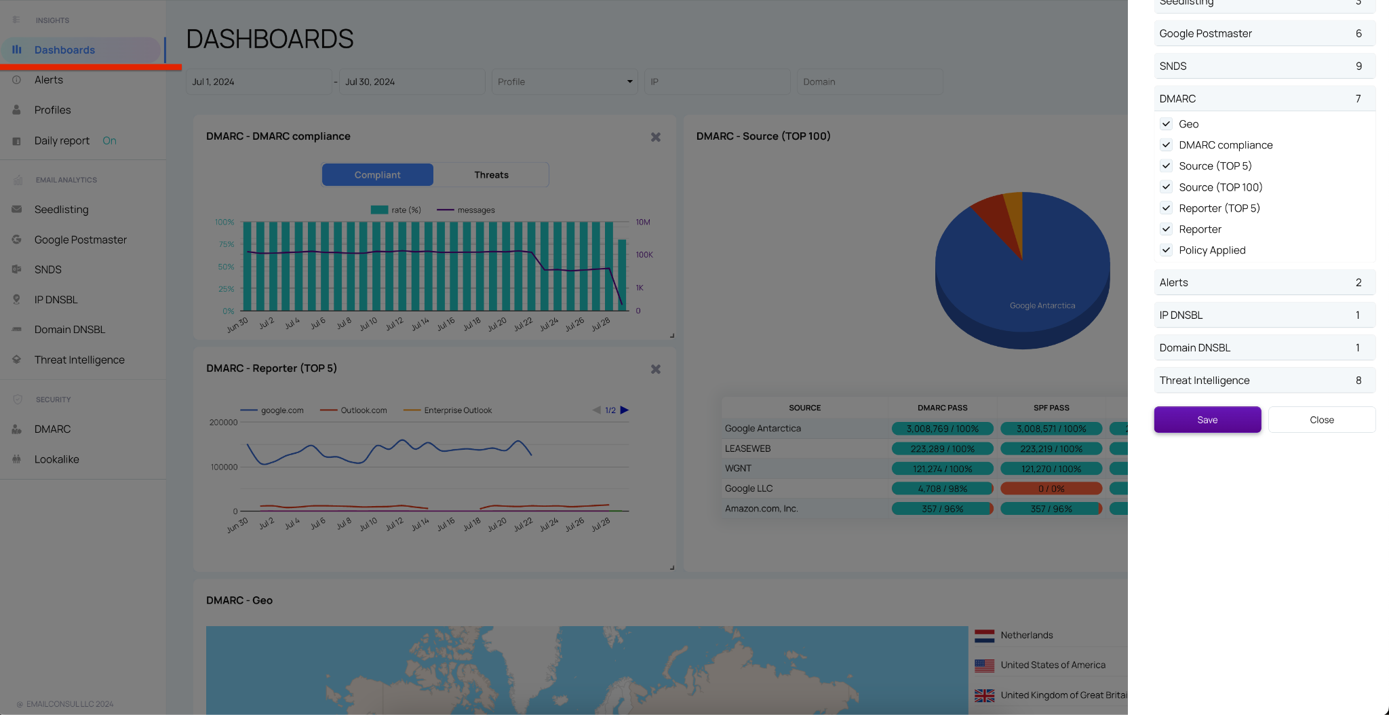This screenshot has width=1389, height=715.
Task: Toggle google.com legend color line
Action: (x=249, y=410)
